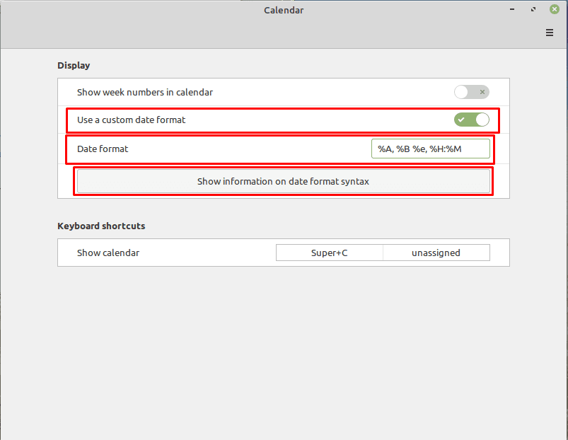
Task: Maximize the Calendar window
Action: (533, 9)
